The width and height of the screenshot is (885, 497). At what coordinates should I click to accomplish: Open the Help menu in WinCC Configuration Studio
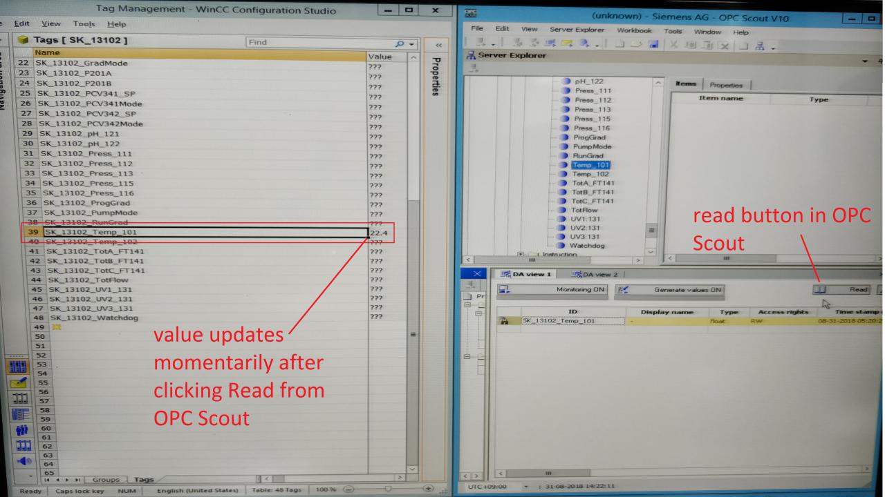(115, 23)
